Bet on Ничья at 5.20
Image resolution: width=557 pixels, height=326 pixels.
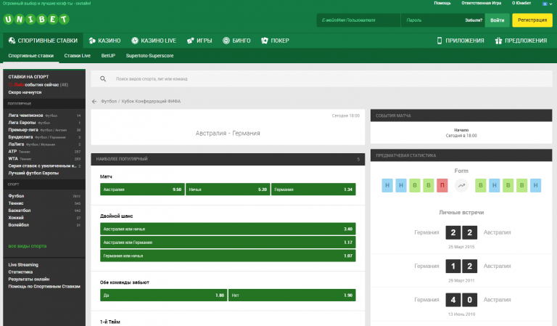tap(228, 190)
